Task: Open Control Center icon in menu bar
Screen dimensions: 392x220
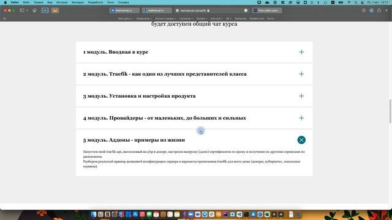Action: coord(362,2)
